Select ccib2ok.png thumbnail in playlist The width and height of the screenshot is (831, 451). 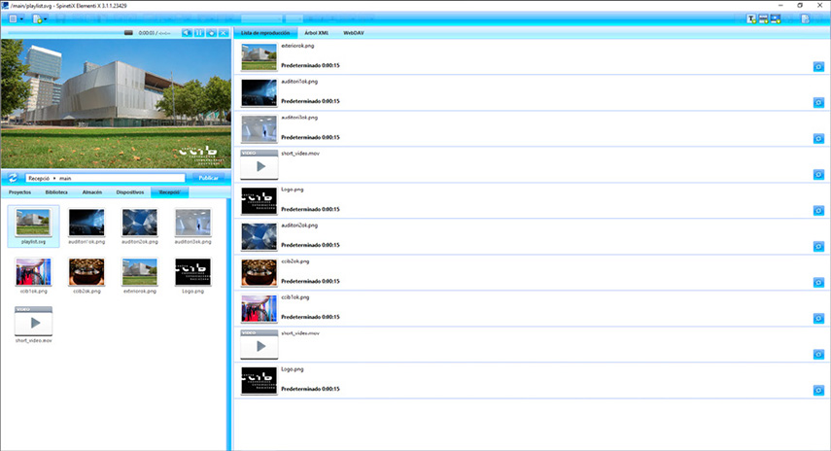[x=260, y=272]
